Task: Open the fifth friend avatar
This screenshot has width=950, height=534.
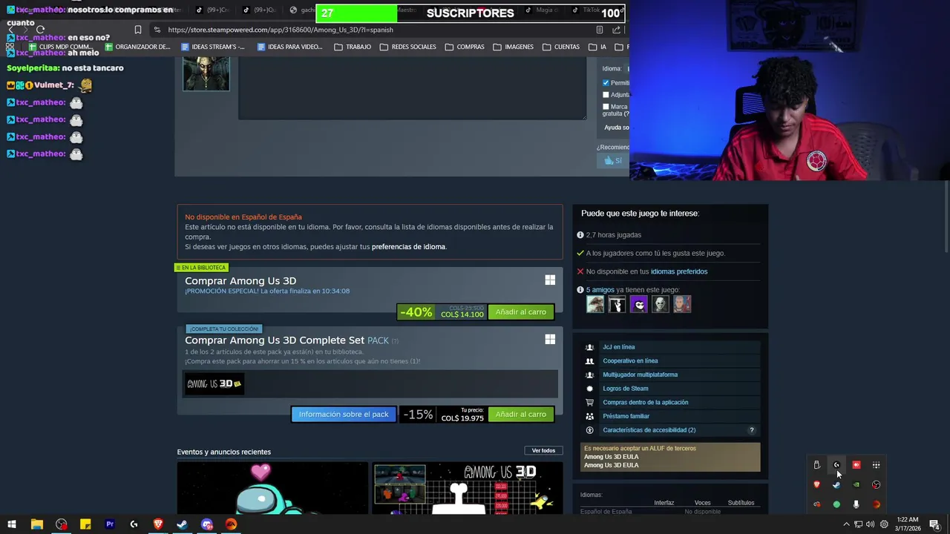Action: [681, 304]
